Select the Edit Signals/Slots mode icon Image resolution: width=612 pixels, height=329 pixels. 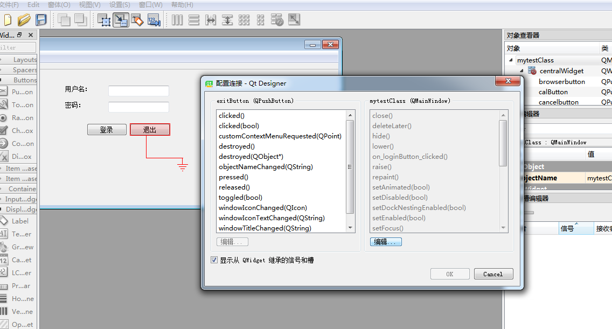click(121, 20)
